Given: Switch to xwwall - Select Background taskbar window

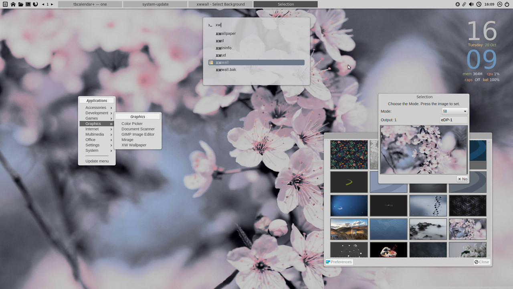Looking at the screenshot, I should point(220,4).
